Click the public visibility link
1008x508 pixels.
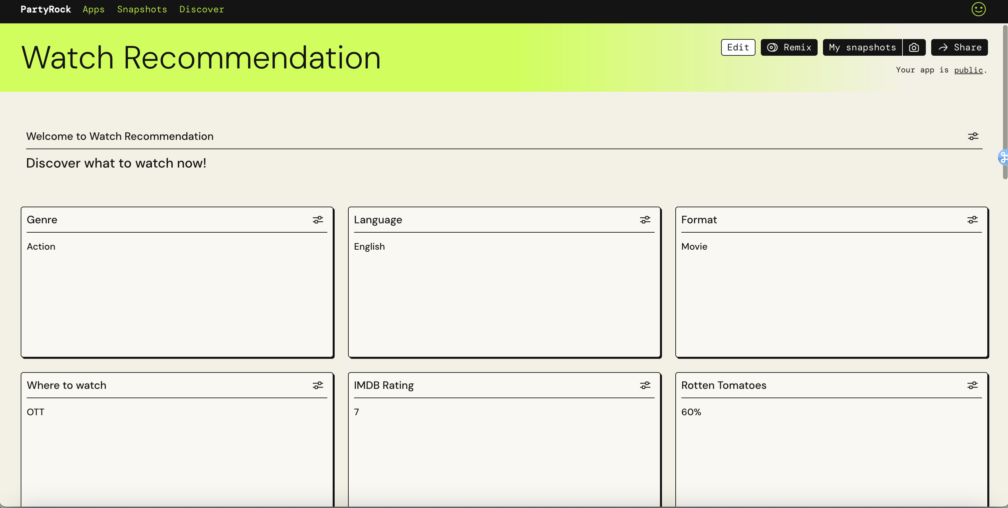(x=968, y=70)
